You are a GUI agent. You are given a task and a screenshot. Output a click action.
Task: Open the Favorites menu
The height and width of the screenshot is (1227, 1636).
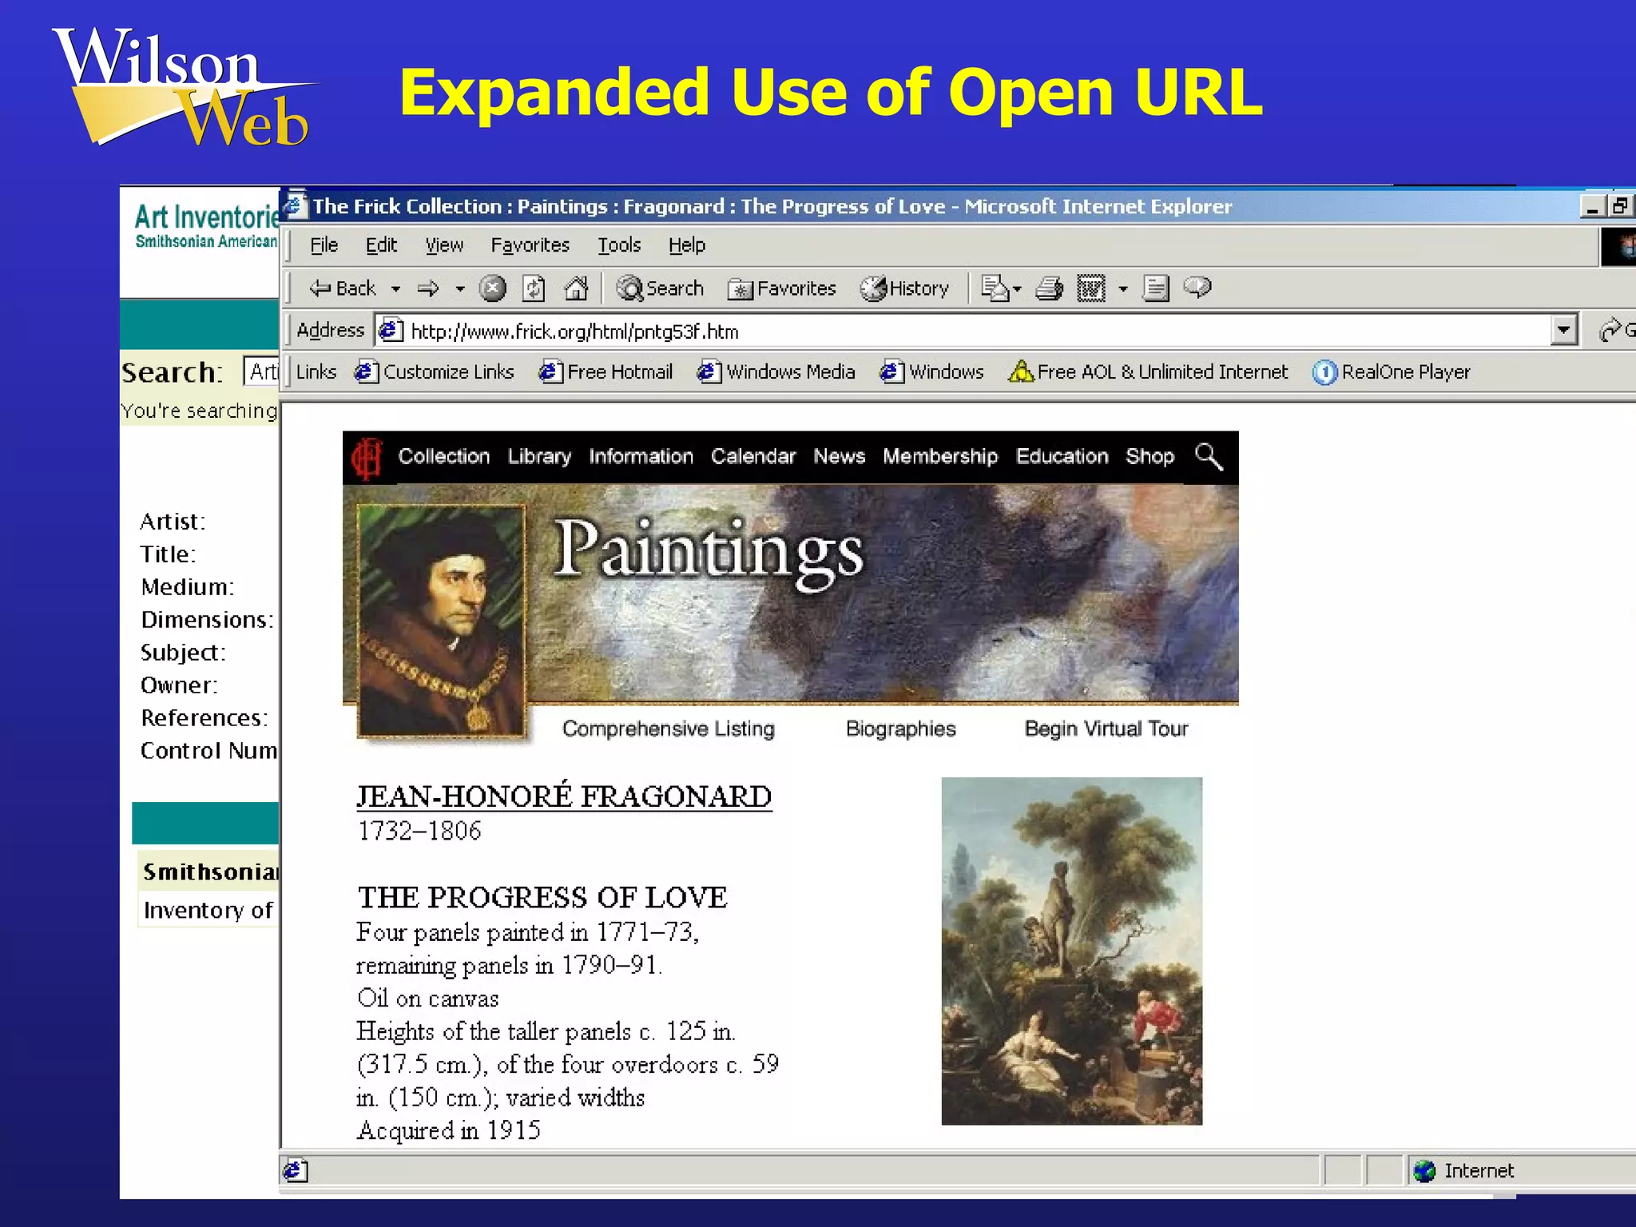click(530, 245)
